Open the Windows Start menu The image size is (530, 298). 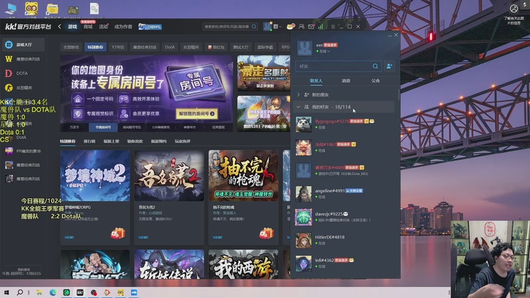pyautogui.click(x=7, y=293)
